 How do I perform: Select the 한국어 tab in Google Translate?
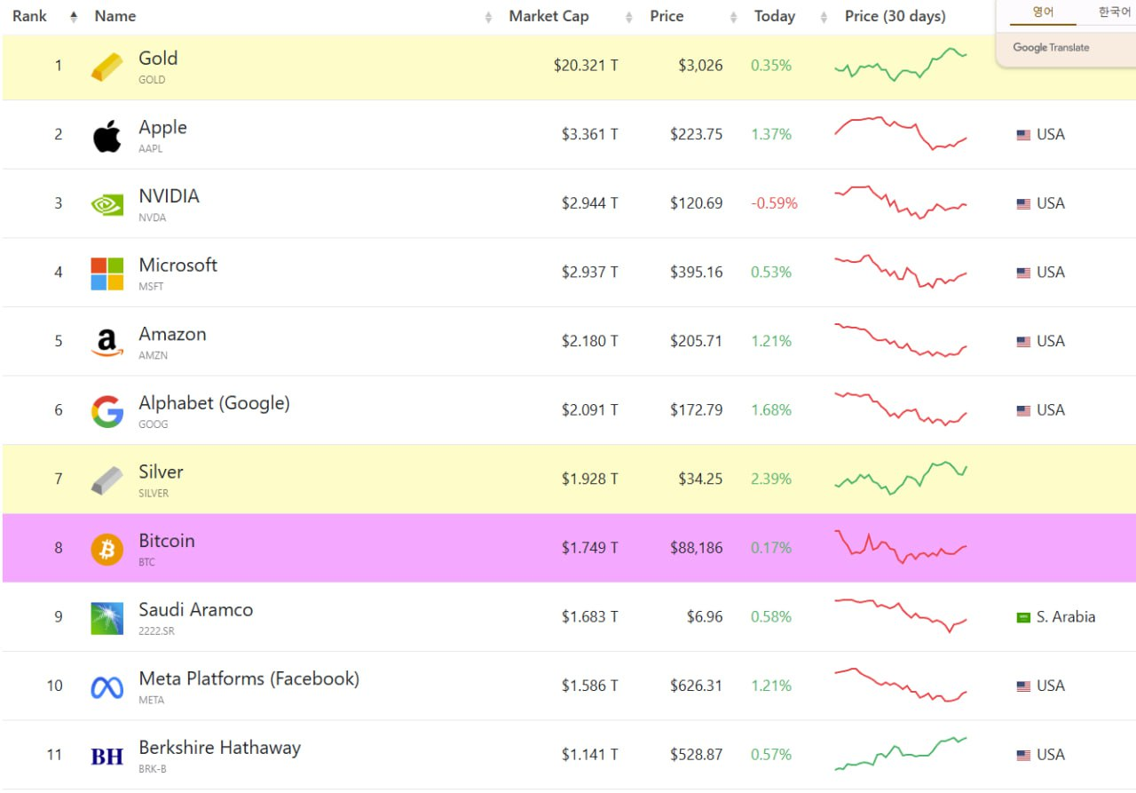pyautogui.click(x=1114, y=12)
